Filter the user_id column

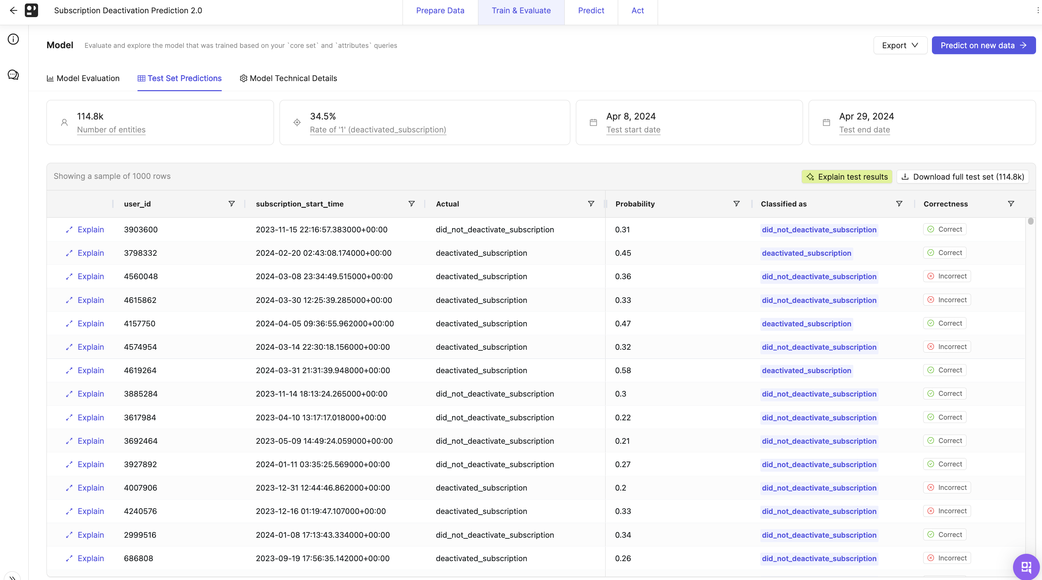231,204
